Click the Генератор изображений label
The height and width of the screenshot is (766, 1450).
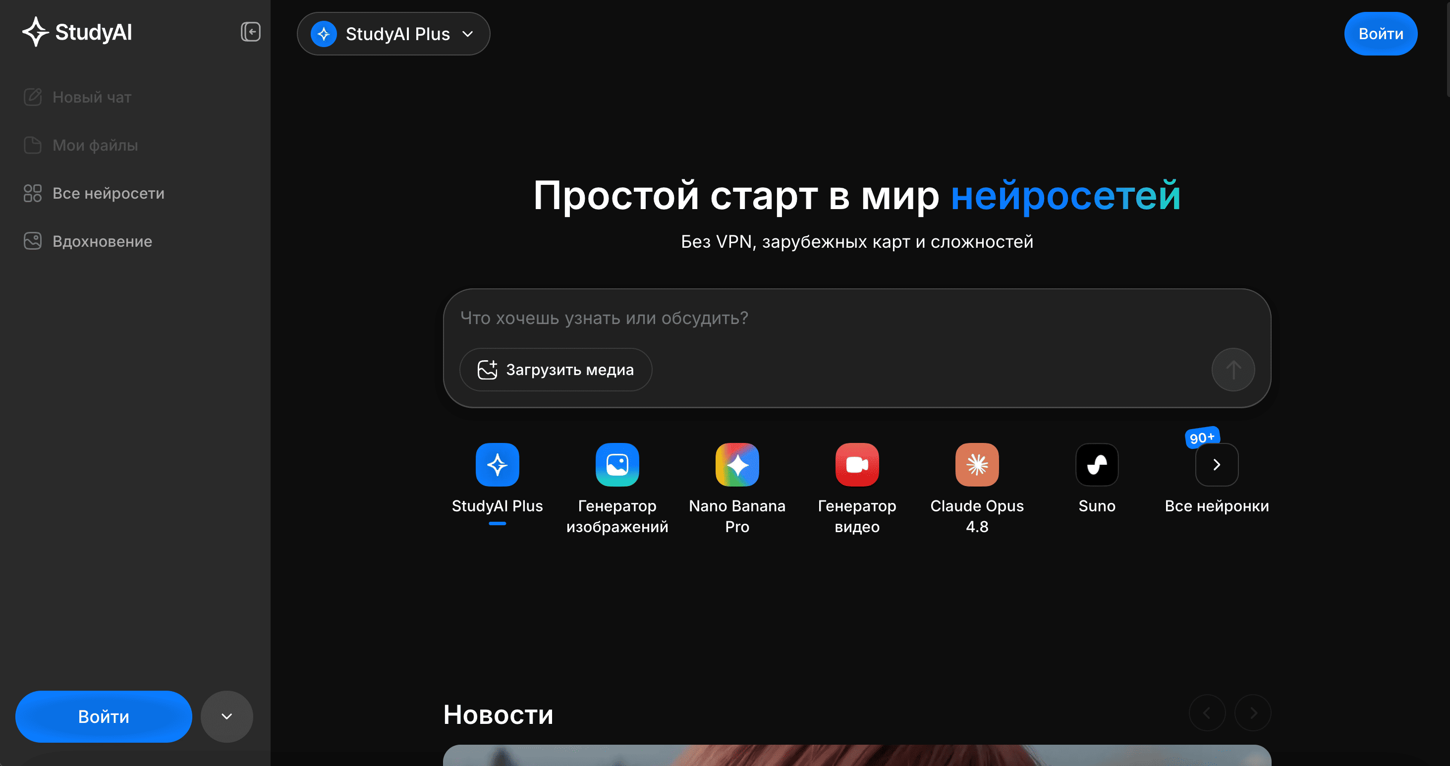tap(617, 516)
